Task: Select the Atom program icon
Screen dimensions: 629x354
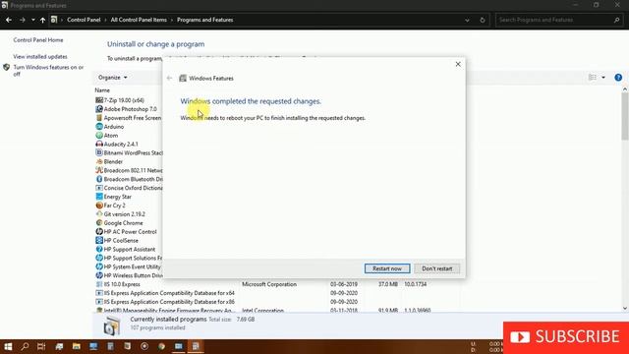Action: (x=99, y=136)
